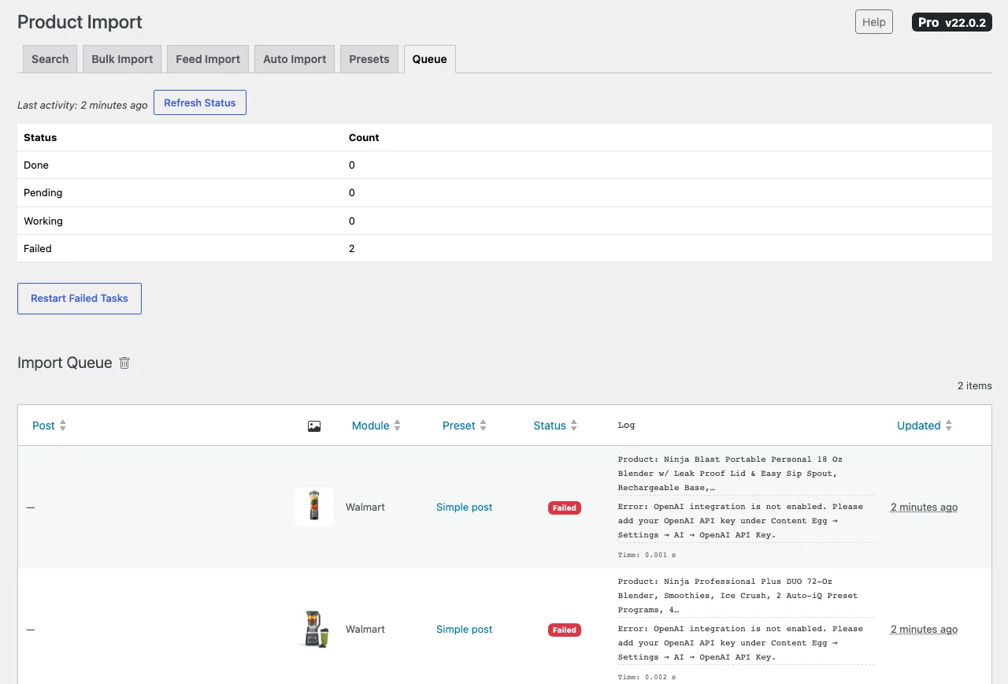
Task: Select the Queue tab
Action: (430, 59)
